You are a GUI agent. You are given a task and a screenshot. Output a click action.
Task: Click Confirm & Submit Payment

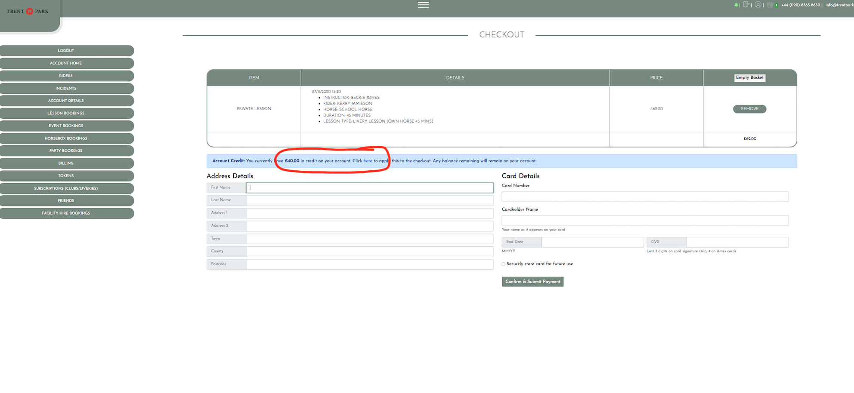[532, 282]
